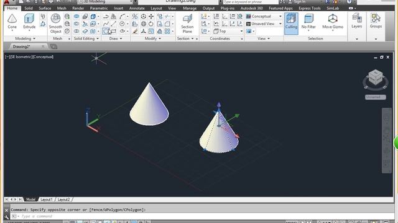Switch to the Home ribbon tab

coord(12,8)
